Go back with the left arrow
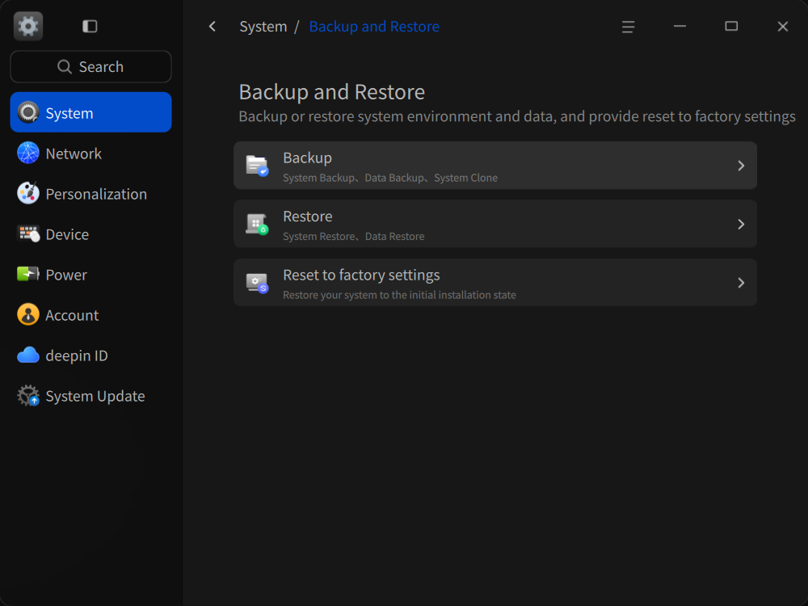This screenshot has width=808, height=606. pyautogui.click(x=213, y=27)
